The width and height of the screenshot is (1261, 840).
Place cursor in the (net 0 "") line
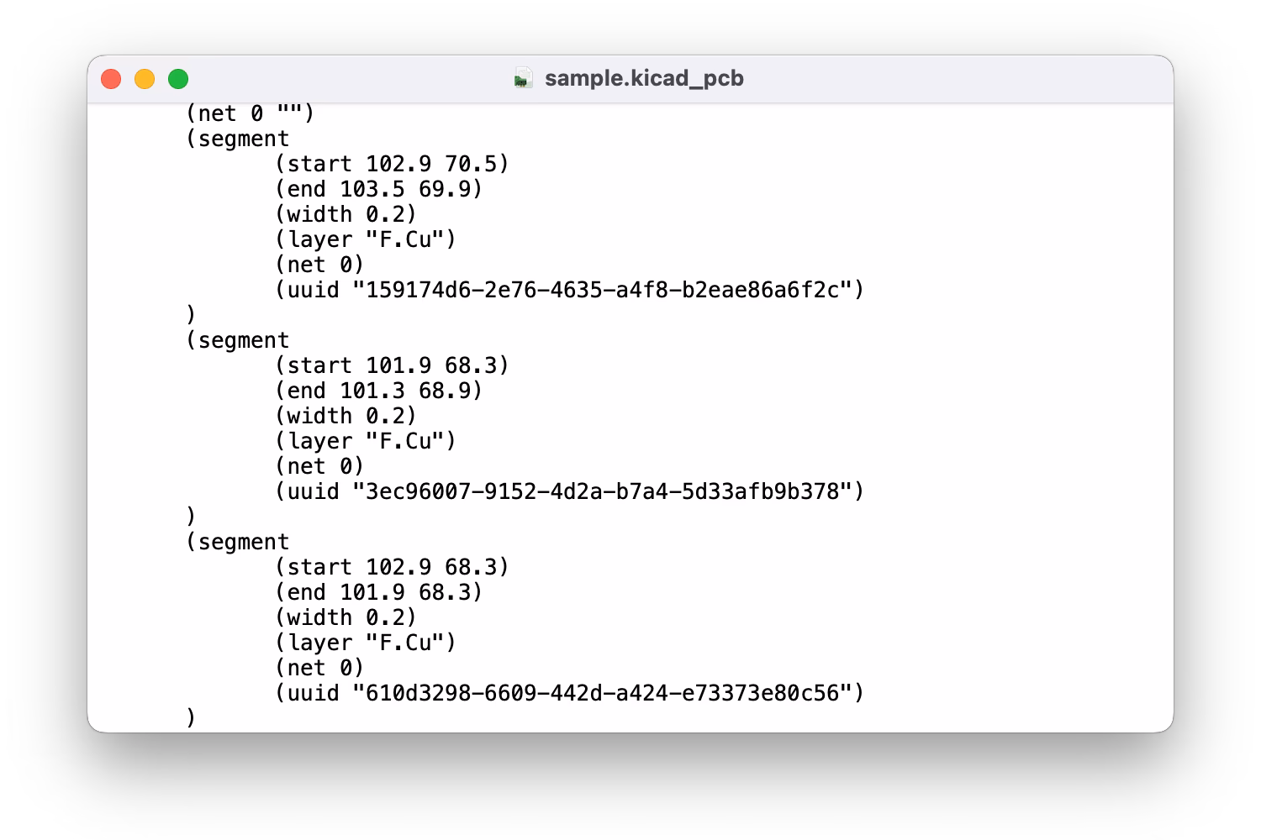250,113
